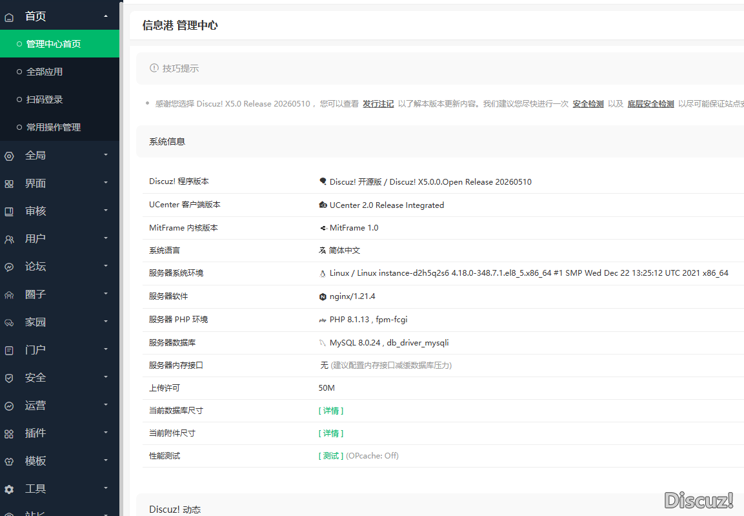
Task: Click the 界面 sidebar icon
Action: click(x=9, y=183)
